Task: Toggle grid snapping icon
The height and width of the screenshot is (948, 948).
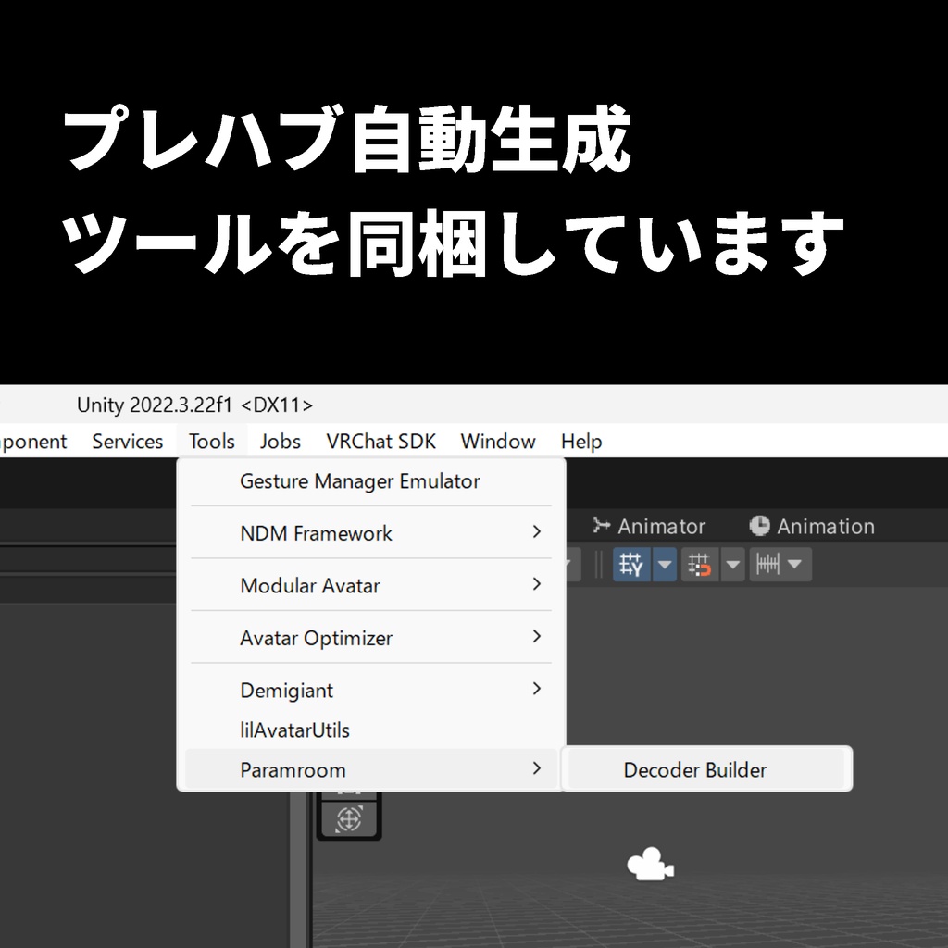Action: [x=631, y=565]
